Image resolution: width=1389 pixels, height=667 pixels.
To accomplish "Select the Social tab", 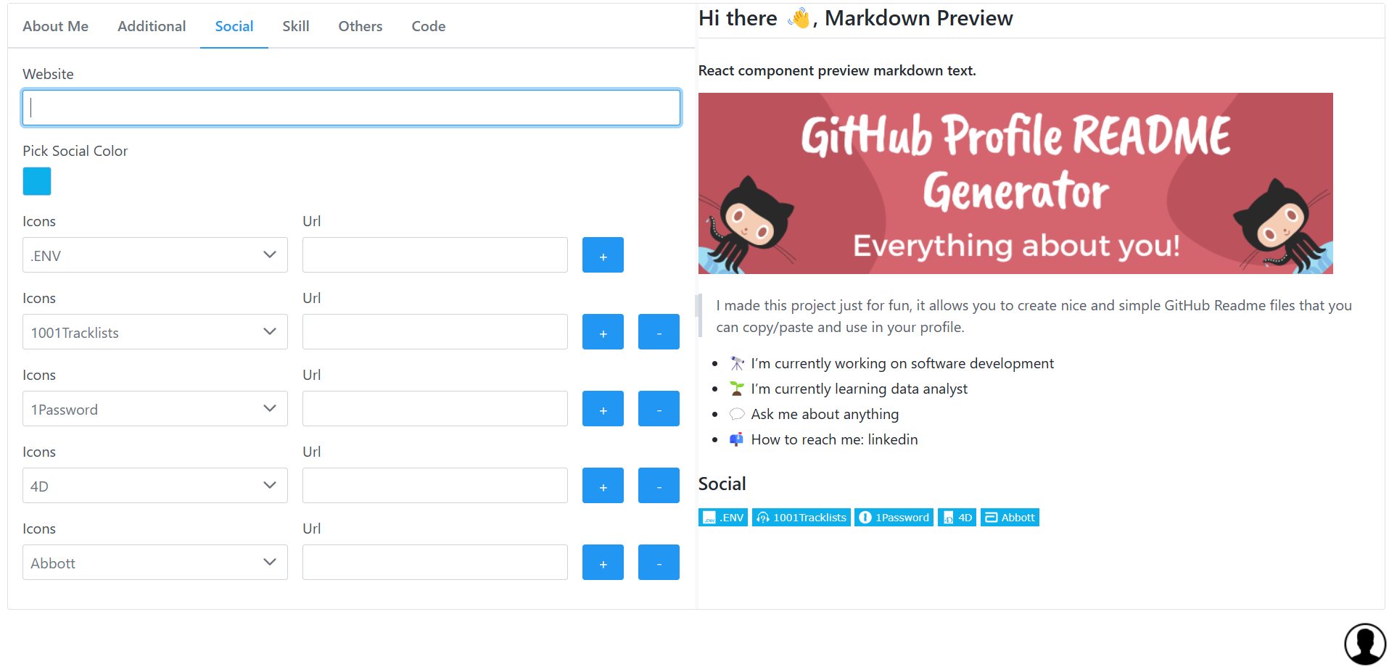I will 234,26.
